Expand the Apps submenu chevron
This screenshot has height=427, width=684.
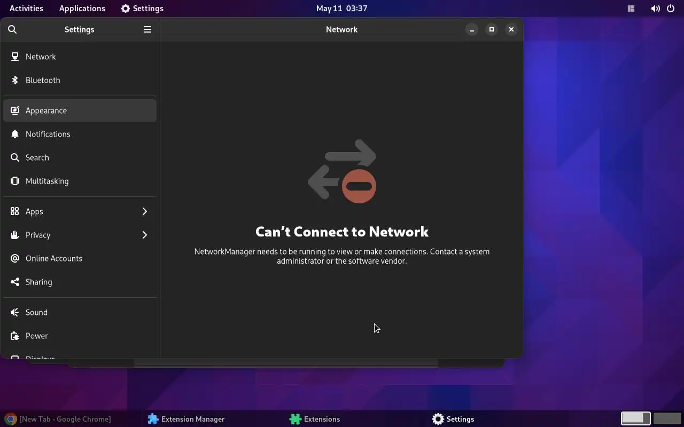pos(145,211)
